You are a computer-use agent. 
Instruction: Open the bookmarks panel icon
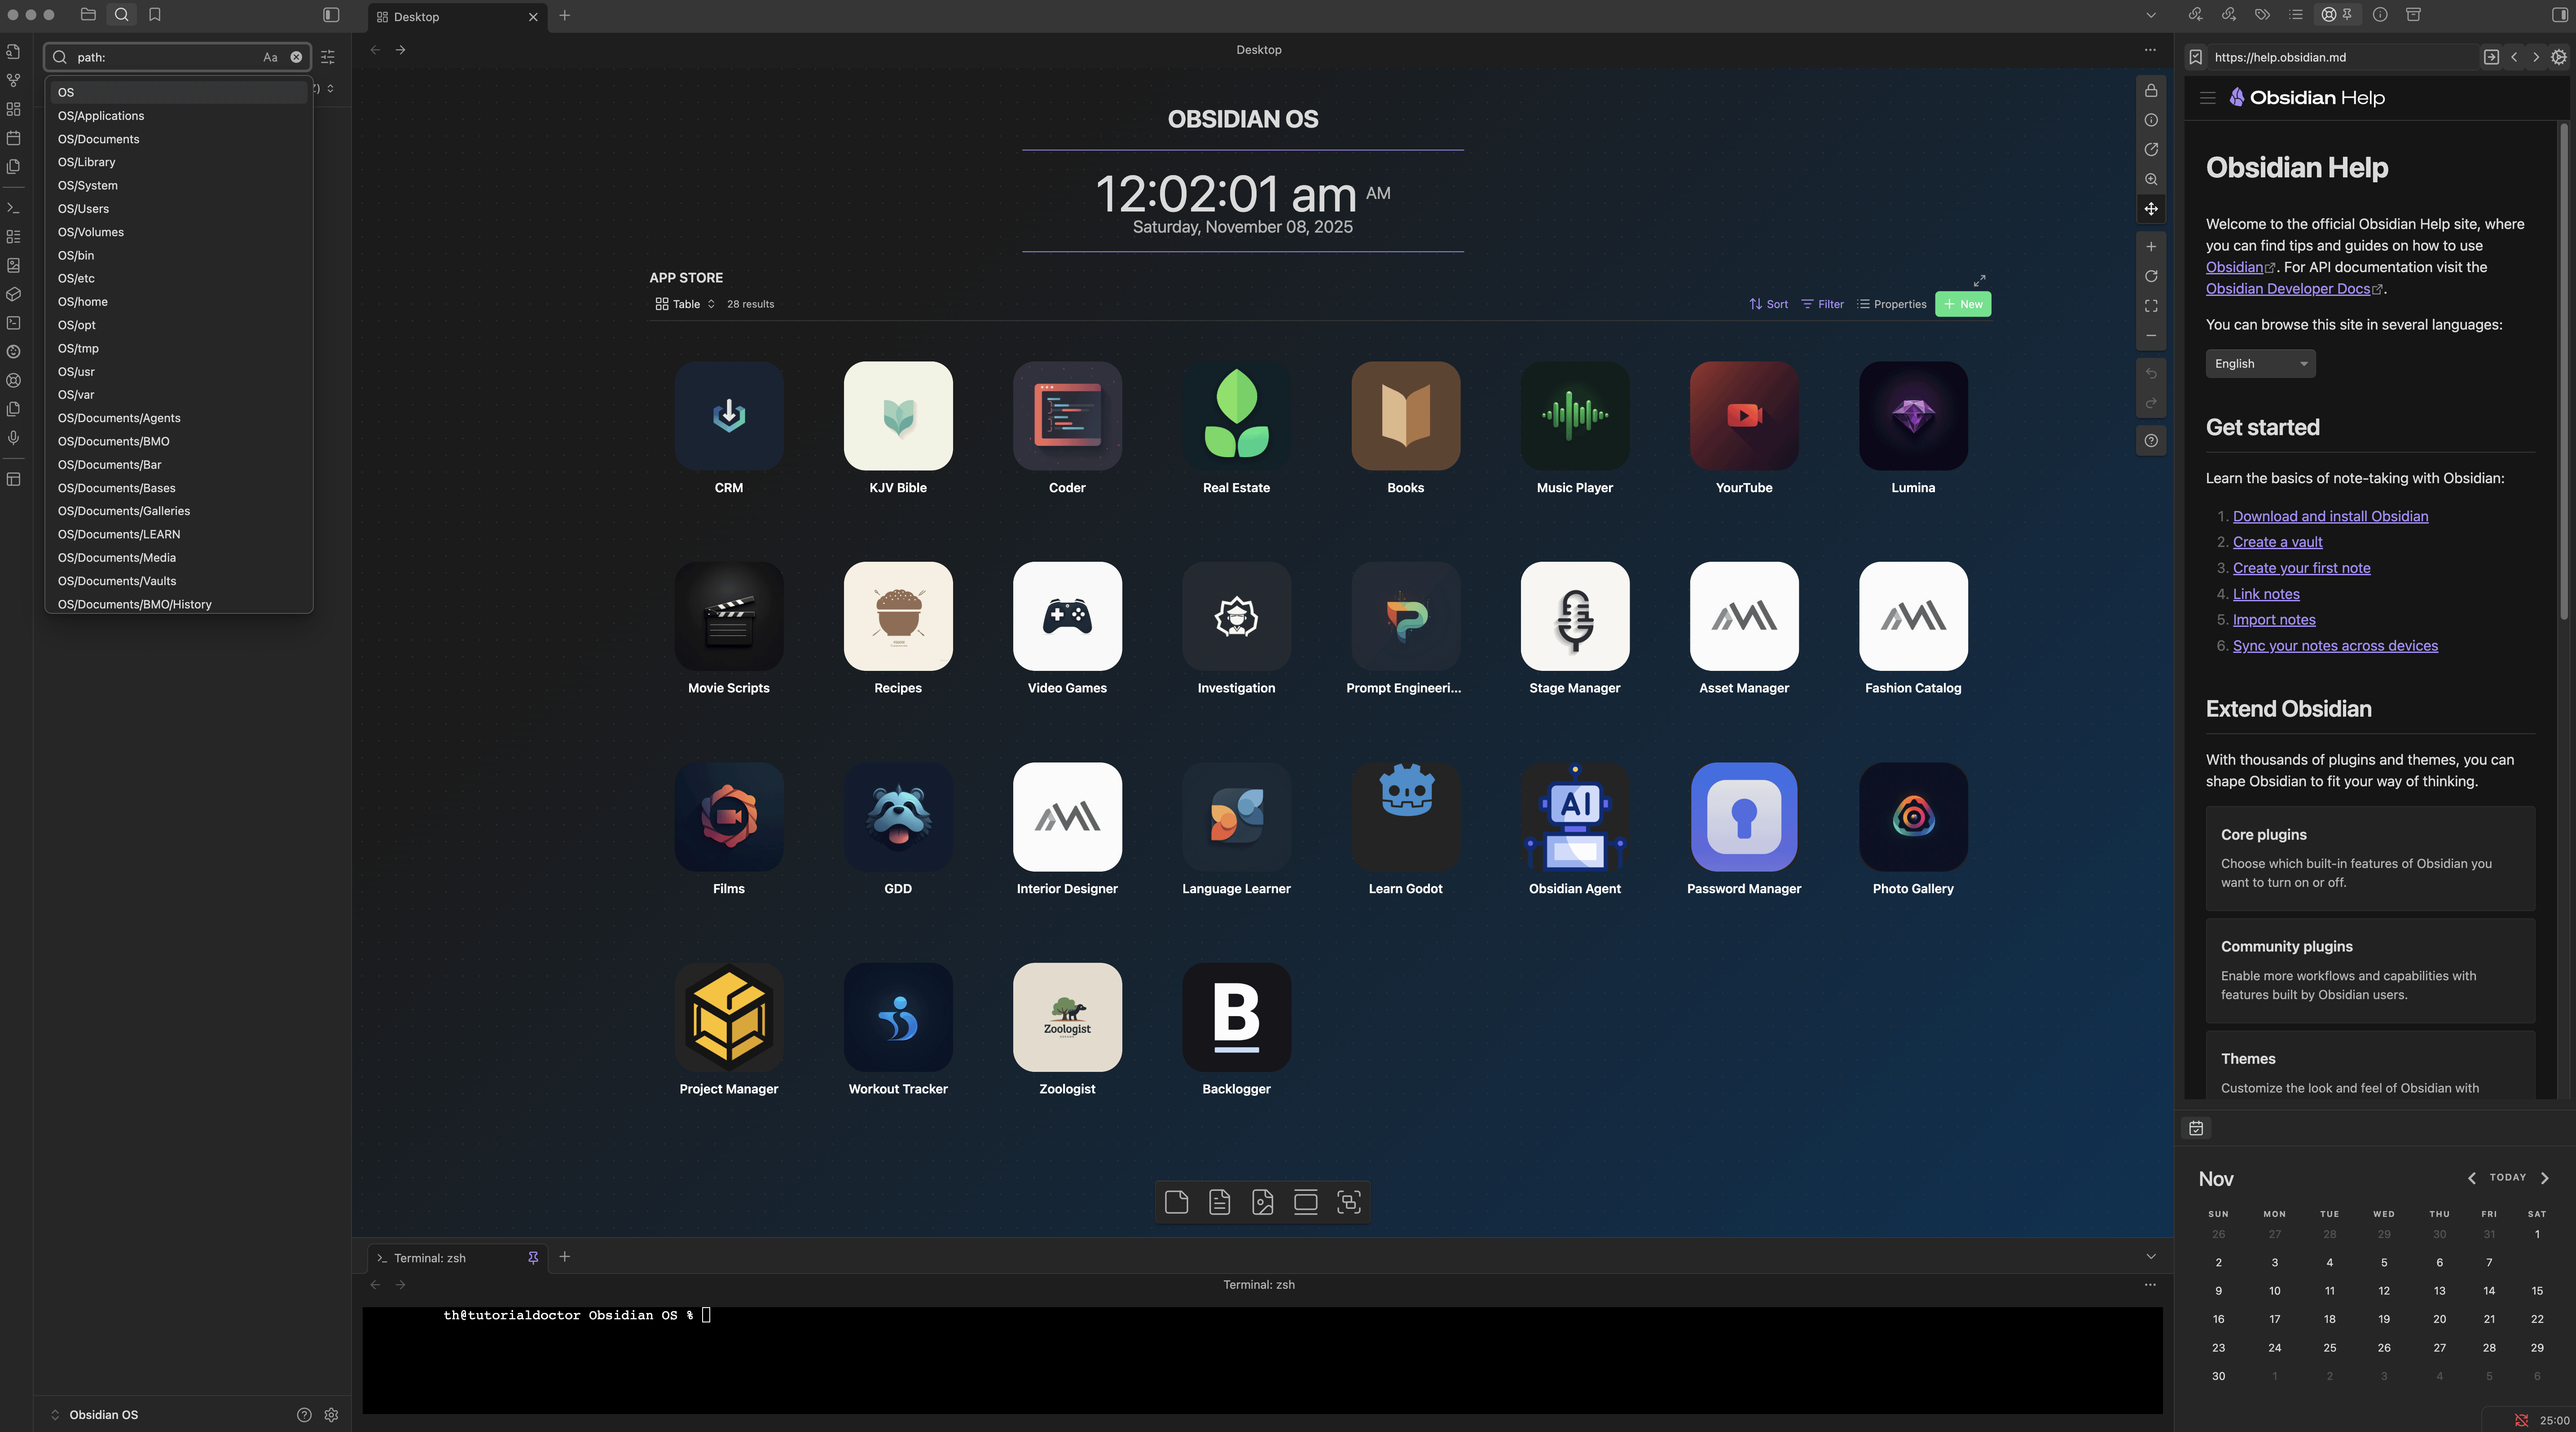(x=155, y=15)
